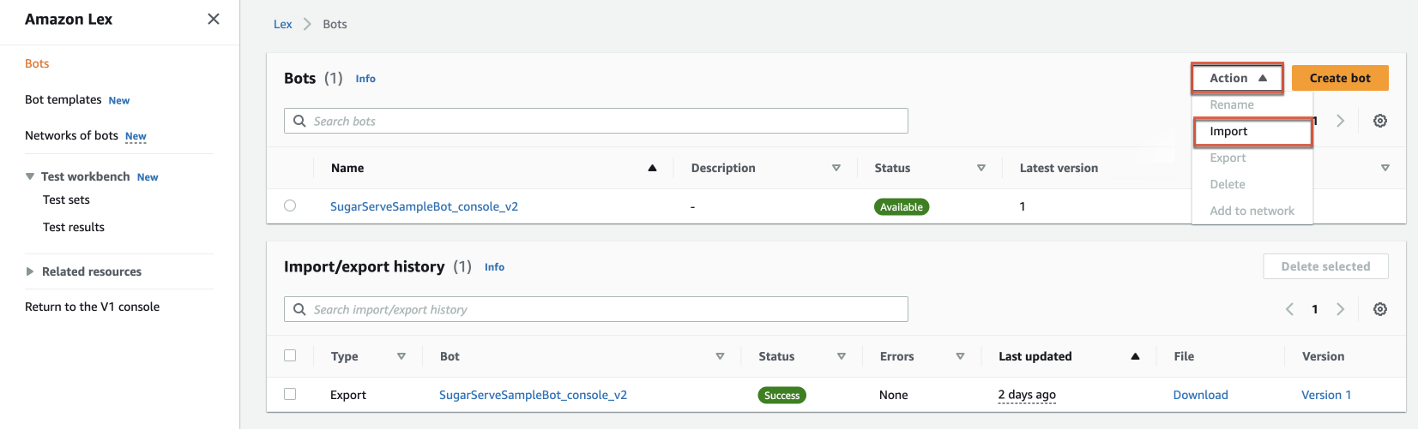This screenshot has width=1418, height=429.
Task: Focus the Search bots field
Action: pos(596,121)
